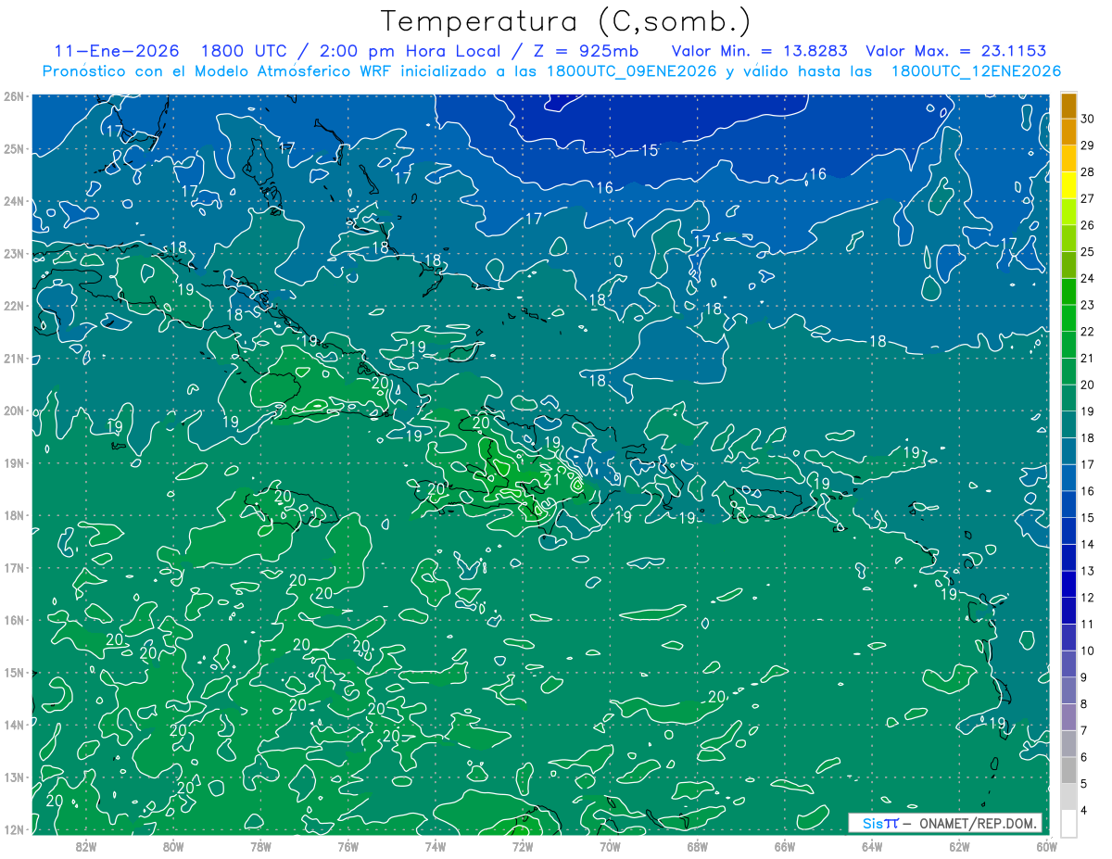Click the '72W' longitude axis label

[x=523, y=846]
